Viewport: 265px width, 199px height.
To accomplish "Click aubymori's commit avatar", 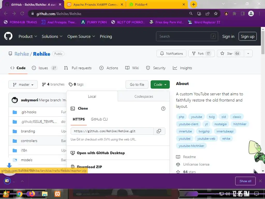I will click(15, 100).
